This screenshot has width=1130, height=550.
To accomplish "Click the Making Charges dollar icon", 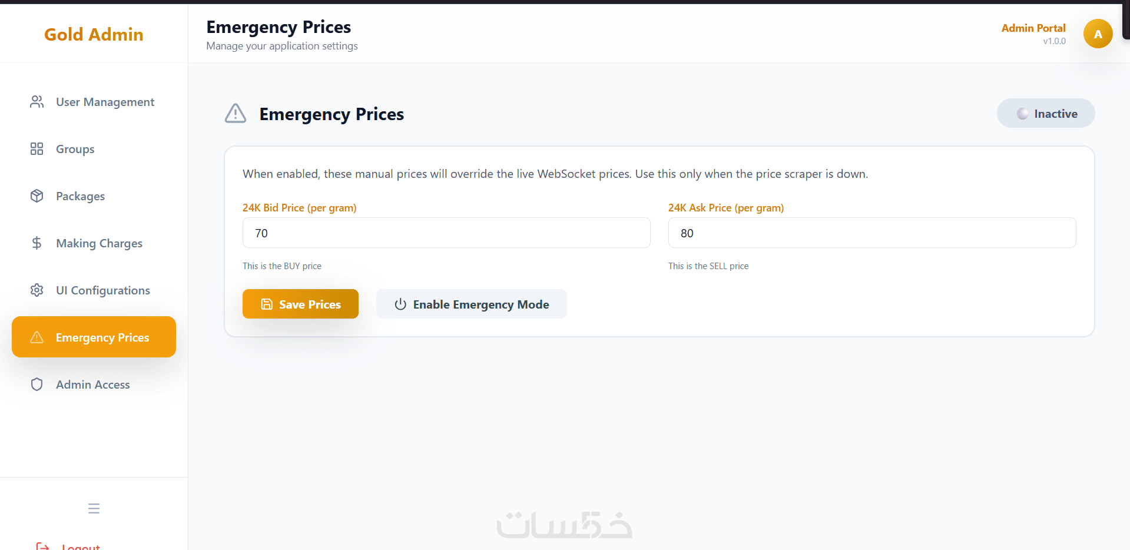I will coord(37,243).
